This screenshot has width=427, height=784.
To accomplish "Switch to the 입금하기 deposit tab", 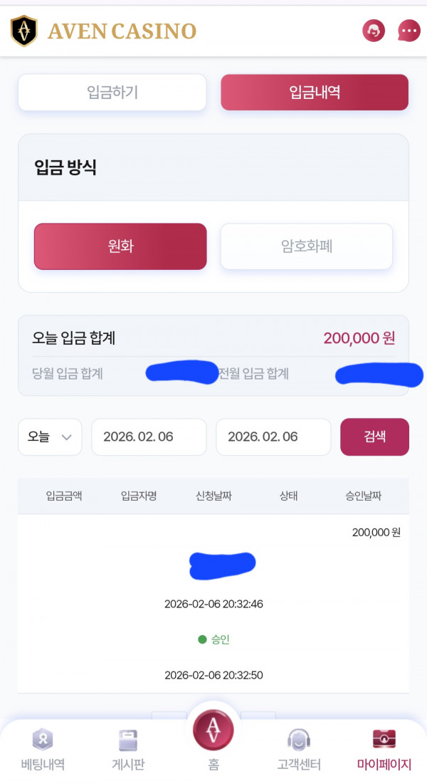I will pyautogui.click(x=112, y=92).
